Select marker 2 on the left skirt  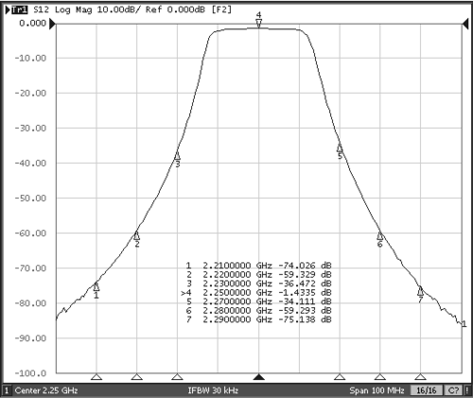[x=136, y=235]
